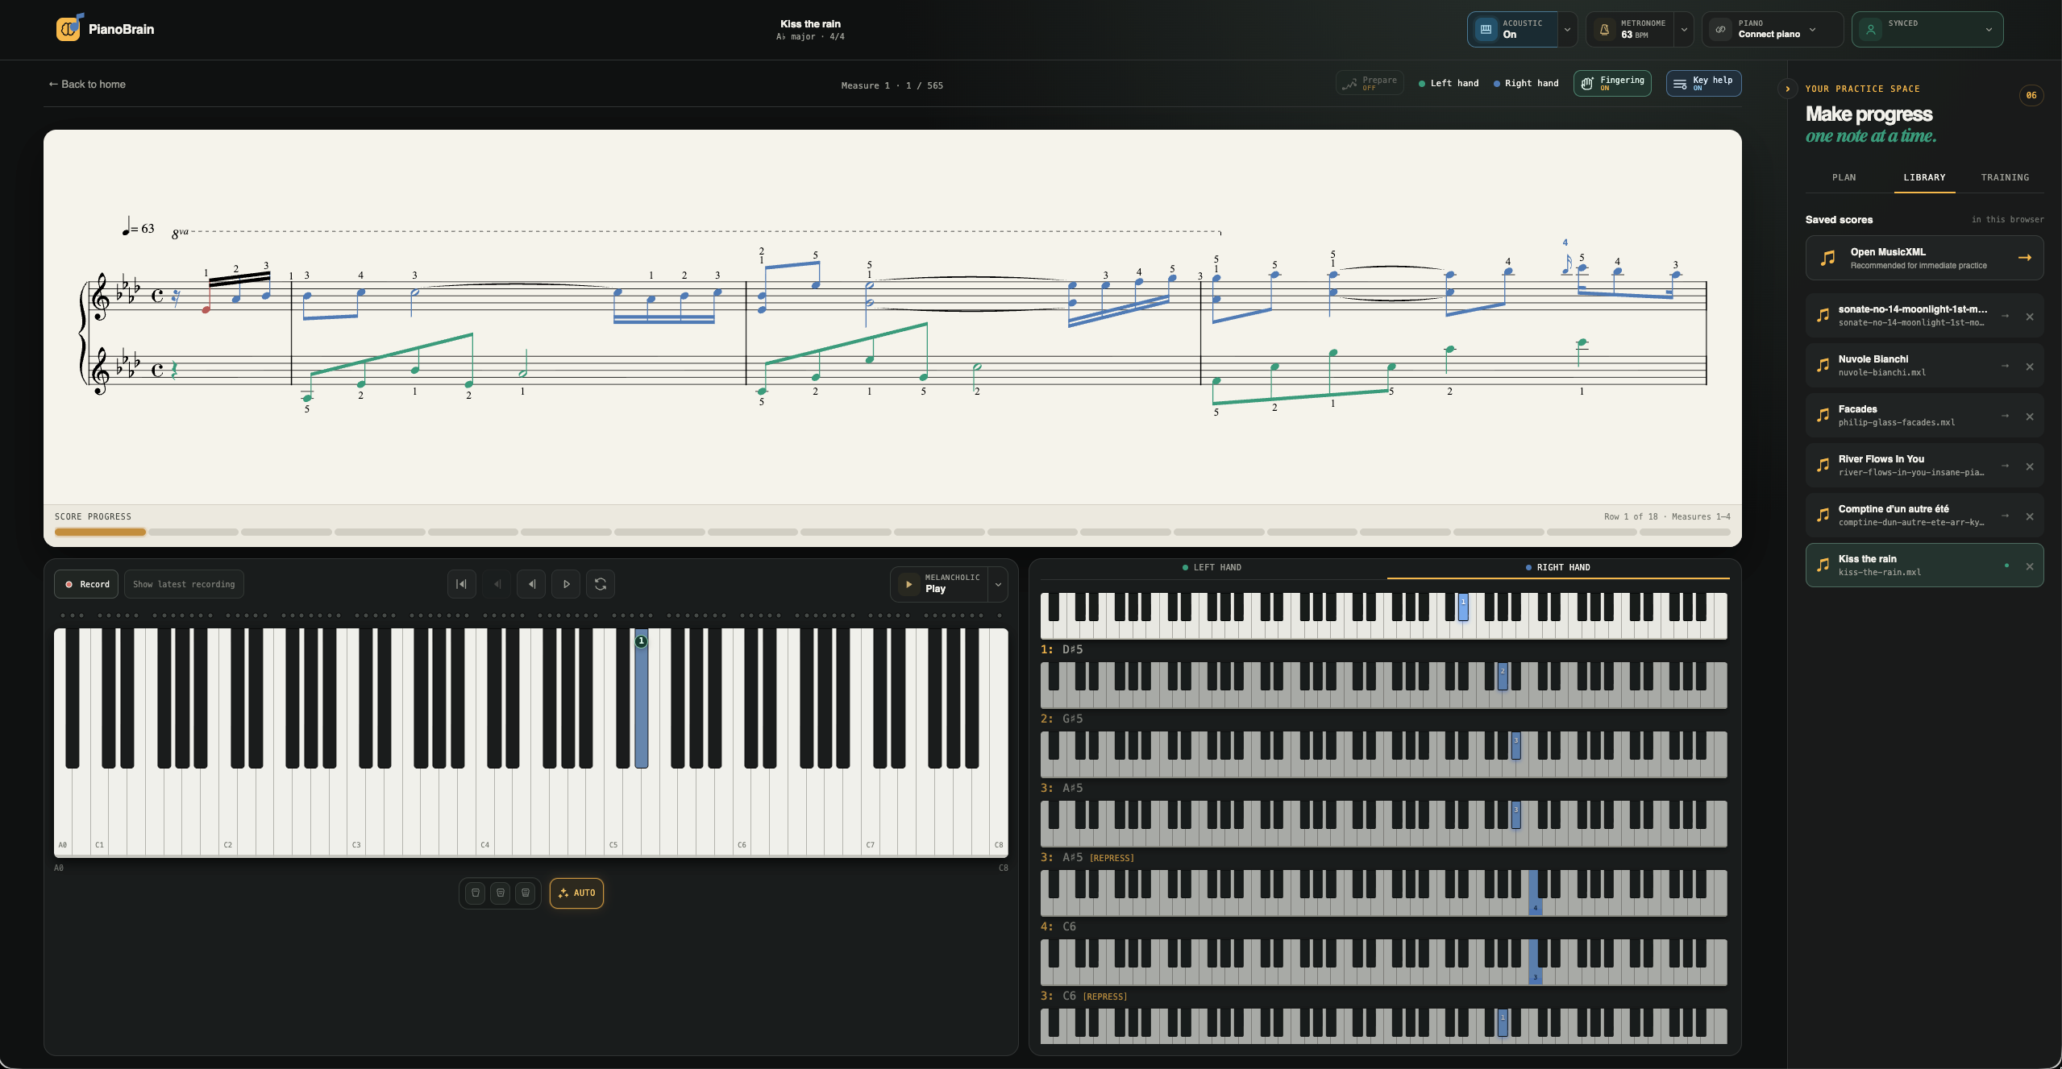Click the red note in the score
2062x1069 pixels.
206,309
